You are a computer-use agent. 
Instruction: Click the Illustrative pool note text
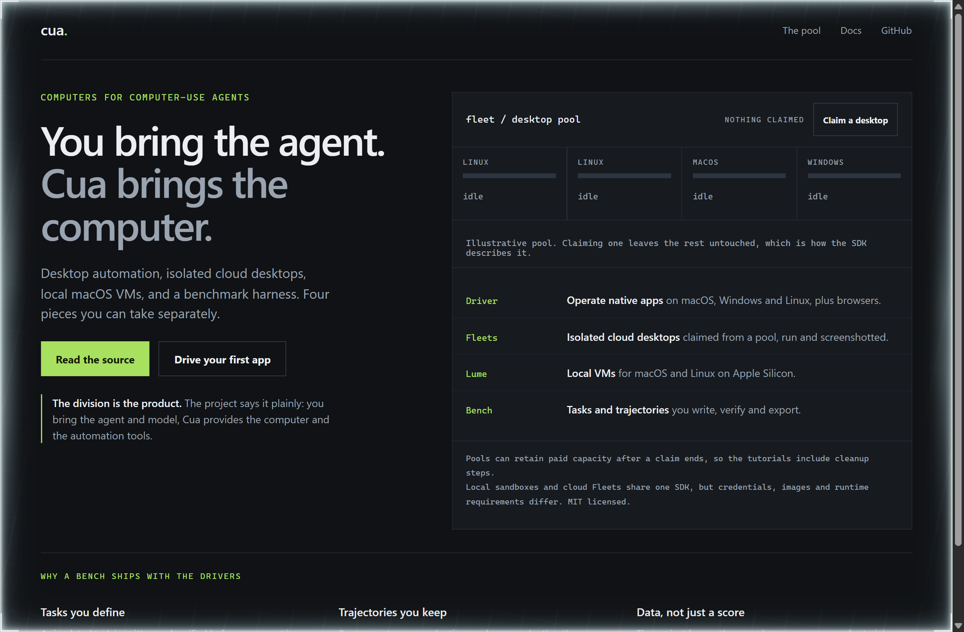point(666,248)
